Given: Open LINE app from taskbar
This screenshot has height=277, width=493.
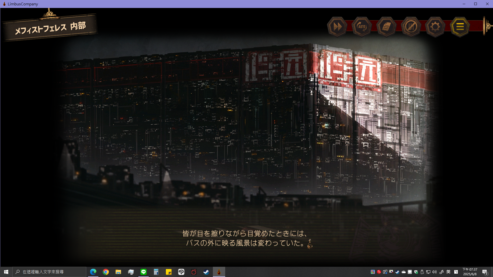Looking at the screenshot, I should pyautogui.click(x=144, y=272).
